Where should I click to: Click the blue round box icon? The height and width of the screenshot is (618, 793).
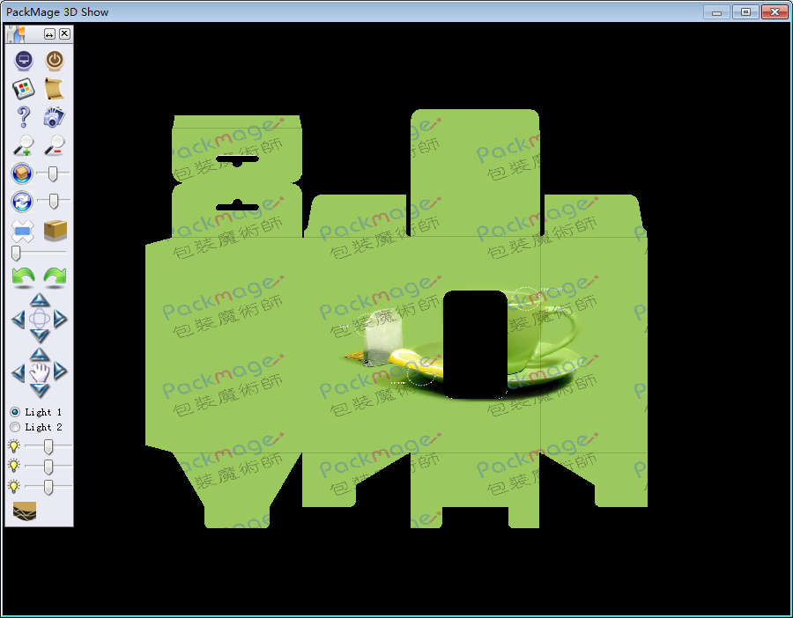(x=22, y=173)
